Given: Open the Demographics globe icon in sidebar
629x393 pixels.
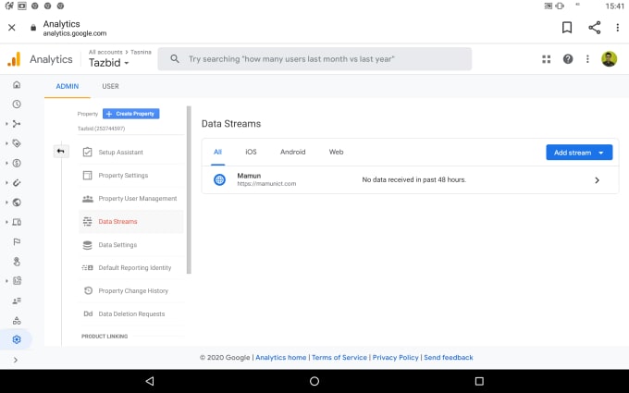Looking at the screenshot, I should click(17, 203).
